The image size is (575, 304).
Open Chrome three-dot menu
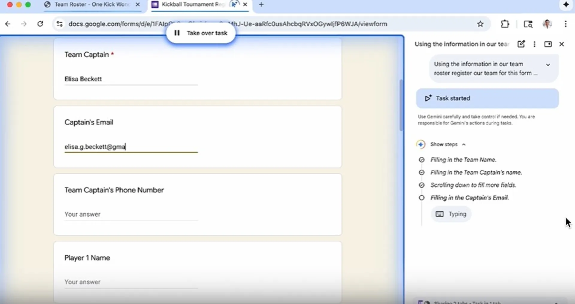click(565, 24)
